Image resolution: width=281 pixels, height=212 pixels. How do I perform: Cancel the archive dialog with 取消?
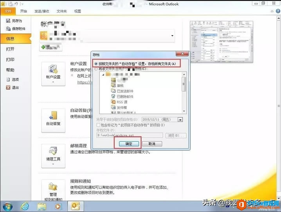tap(152, 144)
